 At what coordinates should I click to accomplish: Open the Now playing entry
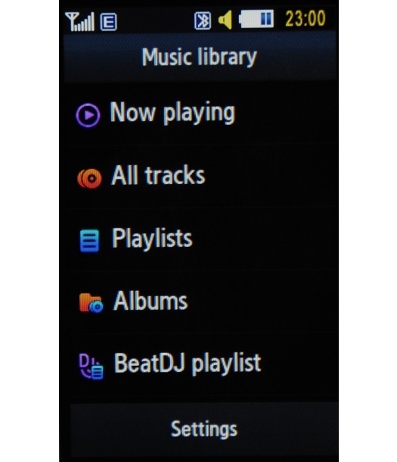[199, 114]
